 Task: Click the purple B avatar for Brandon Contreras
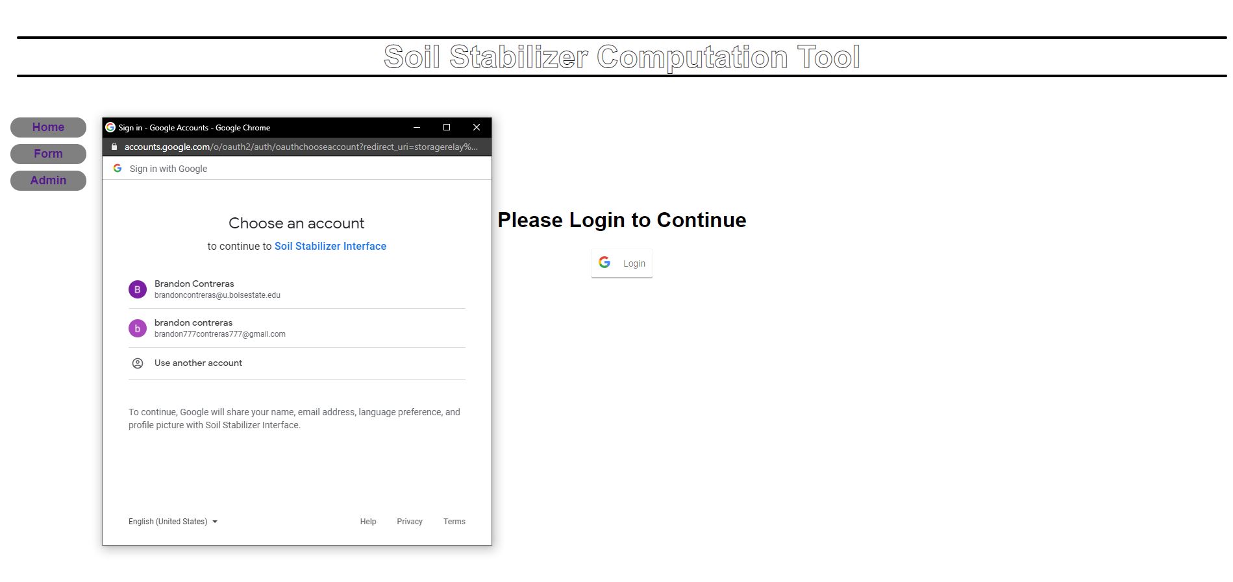click(137, 289)
